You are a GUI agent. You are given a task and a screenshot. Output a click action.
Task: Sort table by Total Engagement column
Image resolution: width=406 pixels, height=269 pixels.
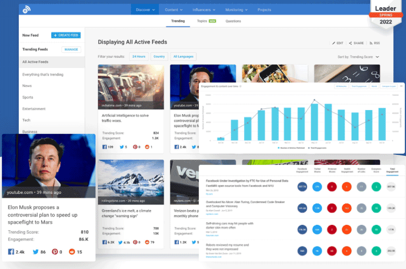[x=392, y=171]
